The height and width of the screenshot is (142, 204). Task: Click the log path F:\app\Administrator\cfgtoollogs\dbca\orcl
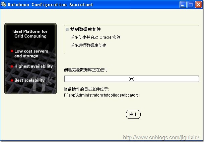pyautogui.click(x=102, y=95)
